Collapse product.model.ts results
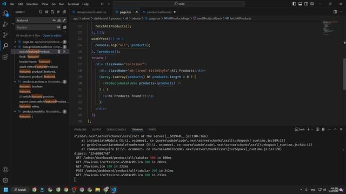Viewport: 346px width, 194px height. coord(15,112)
